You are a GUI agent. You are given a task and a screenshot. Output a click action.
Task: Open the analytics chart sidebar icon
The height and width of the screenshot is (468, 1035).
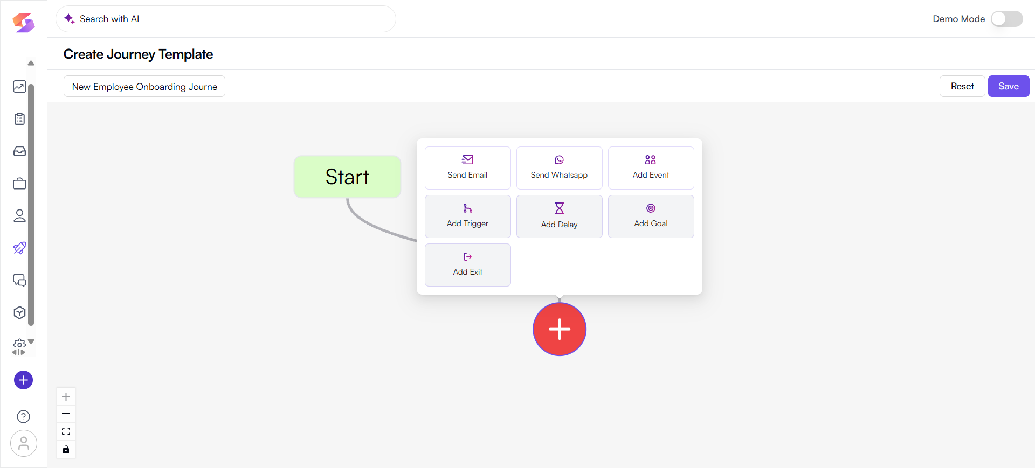point(19,87)
